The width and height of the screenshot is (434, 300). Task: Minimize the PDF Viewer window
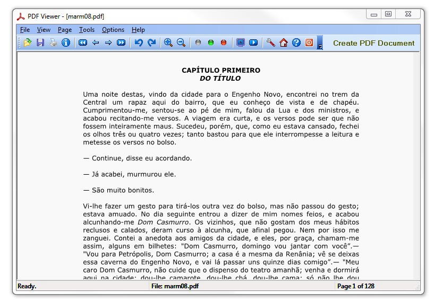[374, 14]
